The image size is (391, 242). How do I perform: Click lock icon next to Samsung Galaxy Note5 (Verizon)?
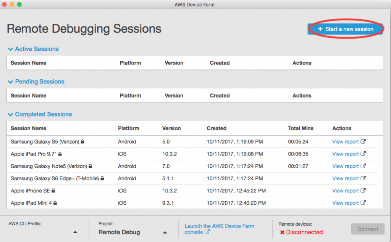click(90, 166)
